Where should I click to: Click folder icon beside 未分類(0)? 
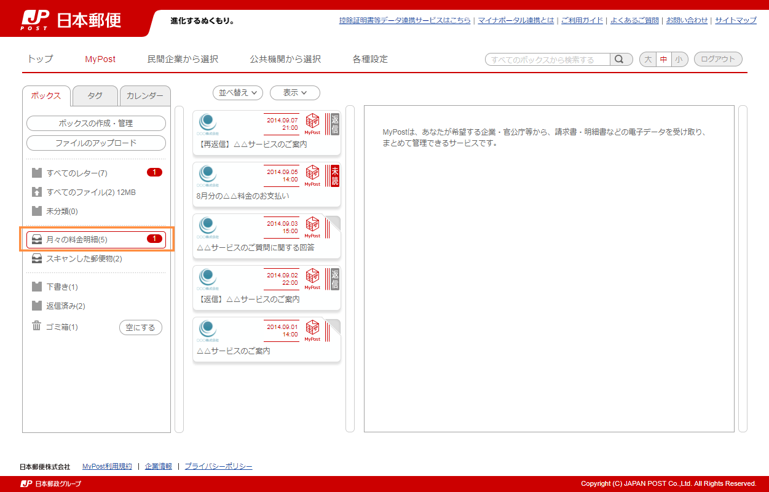37,211
